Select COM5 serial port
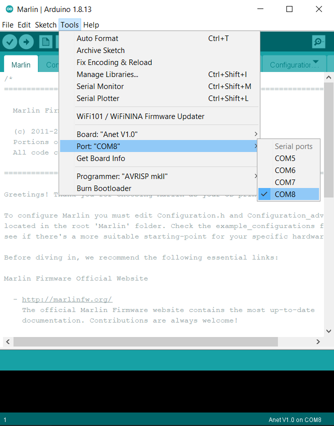This screenshot has width=334, height=426. [288, 158]
